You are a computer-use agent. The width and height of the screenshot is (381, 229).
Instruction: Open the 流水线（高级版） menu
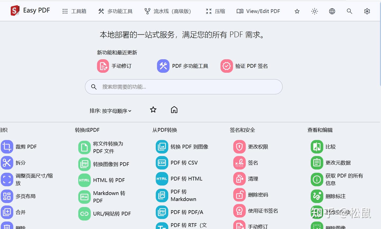168,11
